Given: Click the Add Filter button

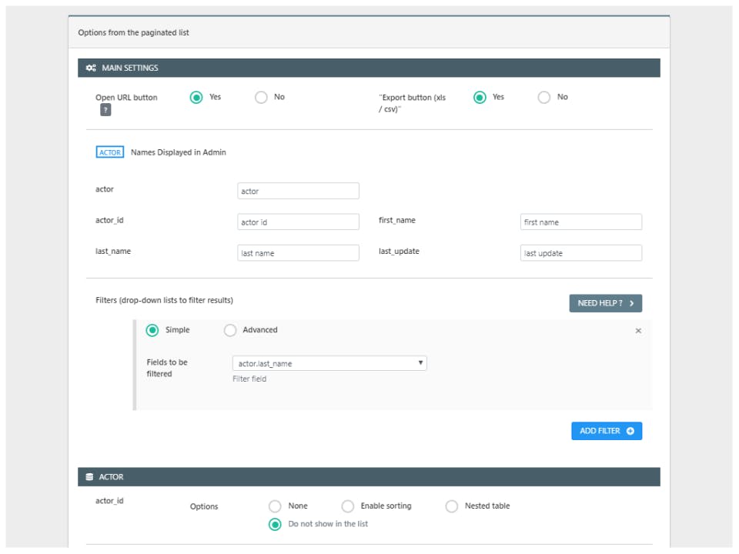Looking at the screenshot, I should click(607, 431).
